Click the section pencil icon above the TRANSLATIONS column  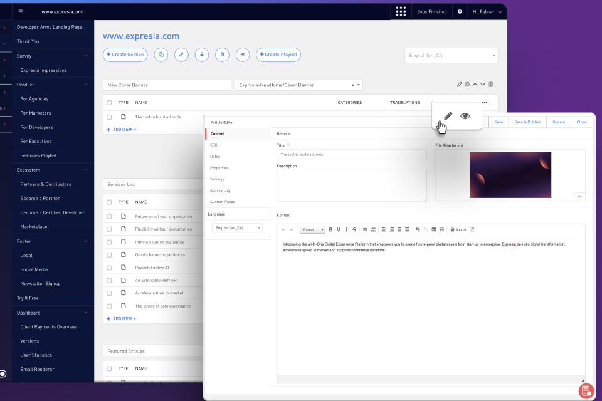(x=459, y=85)
